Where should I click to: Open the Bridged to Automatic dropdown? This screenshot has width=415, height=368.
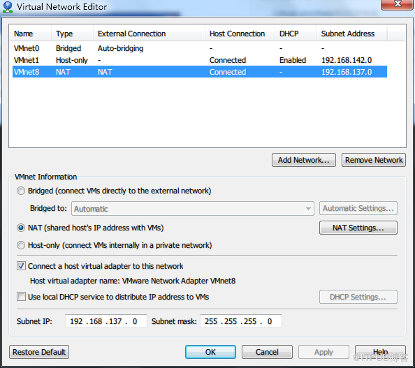(x=193, y=209)
